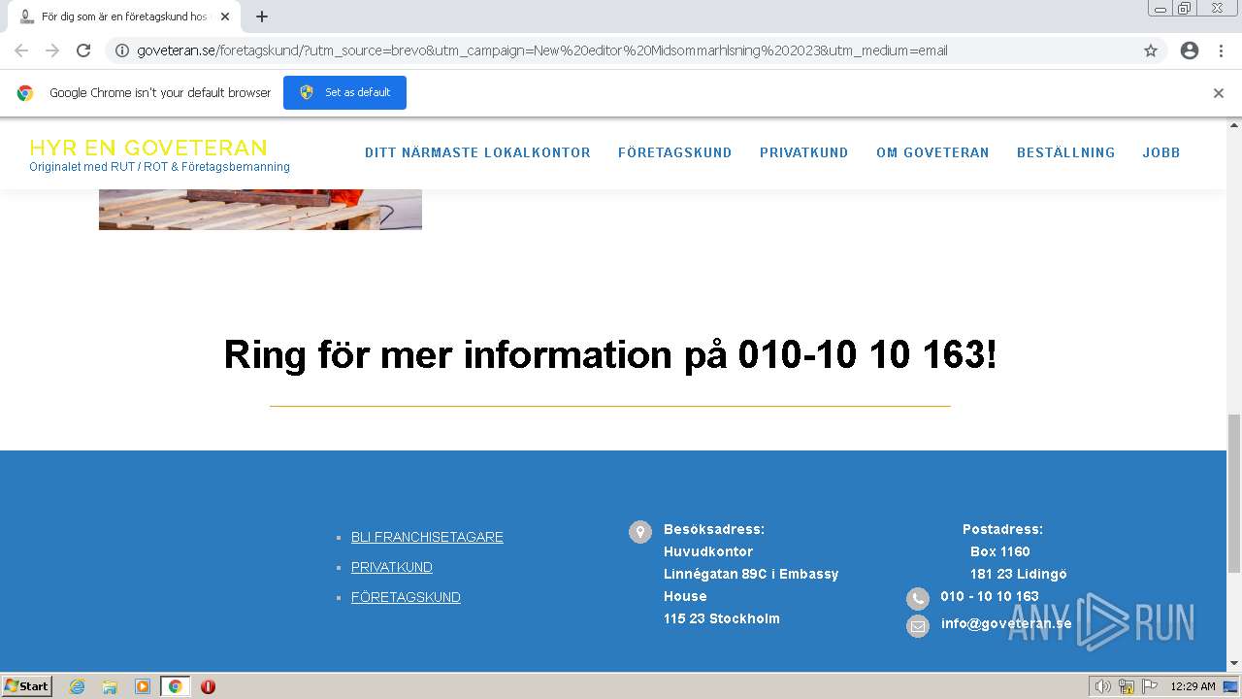Open the Chrome profile avatar
This screenshot has width=1242, height=699.
(1190, 50)
